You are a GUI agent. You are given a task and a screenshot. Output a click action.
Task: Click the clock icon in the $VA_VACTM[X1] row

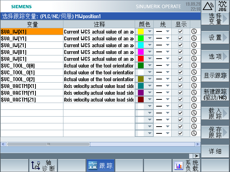pos(194,85)
